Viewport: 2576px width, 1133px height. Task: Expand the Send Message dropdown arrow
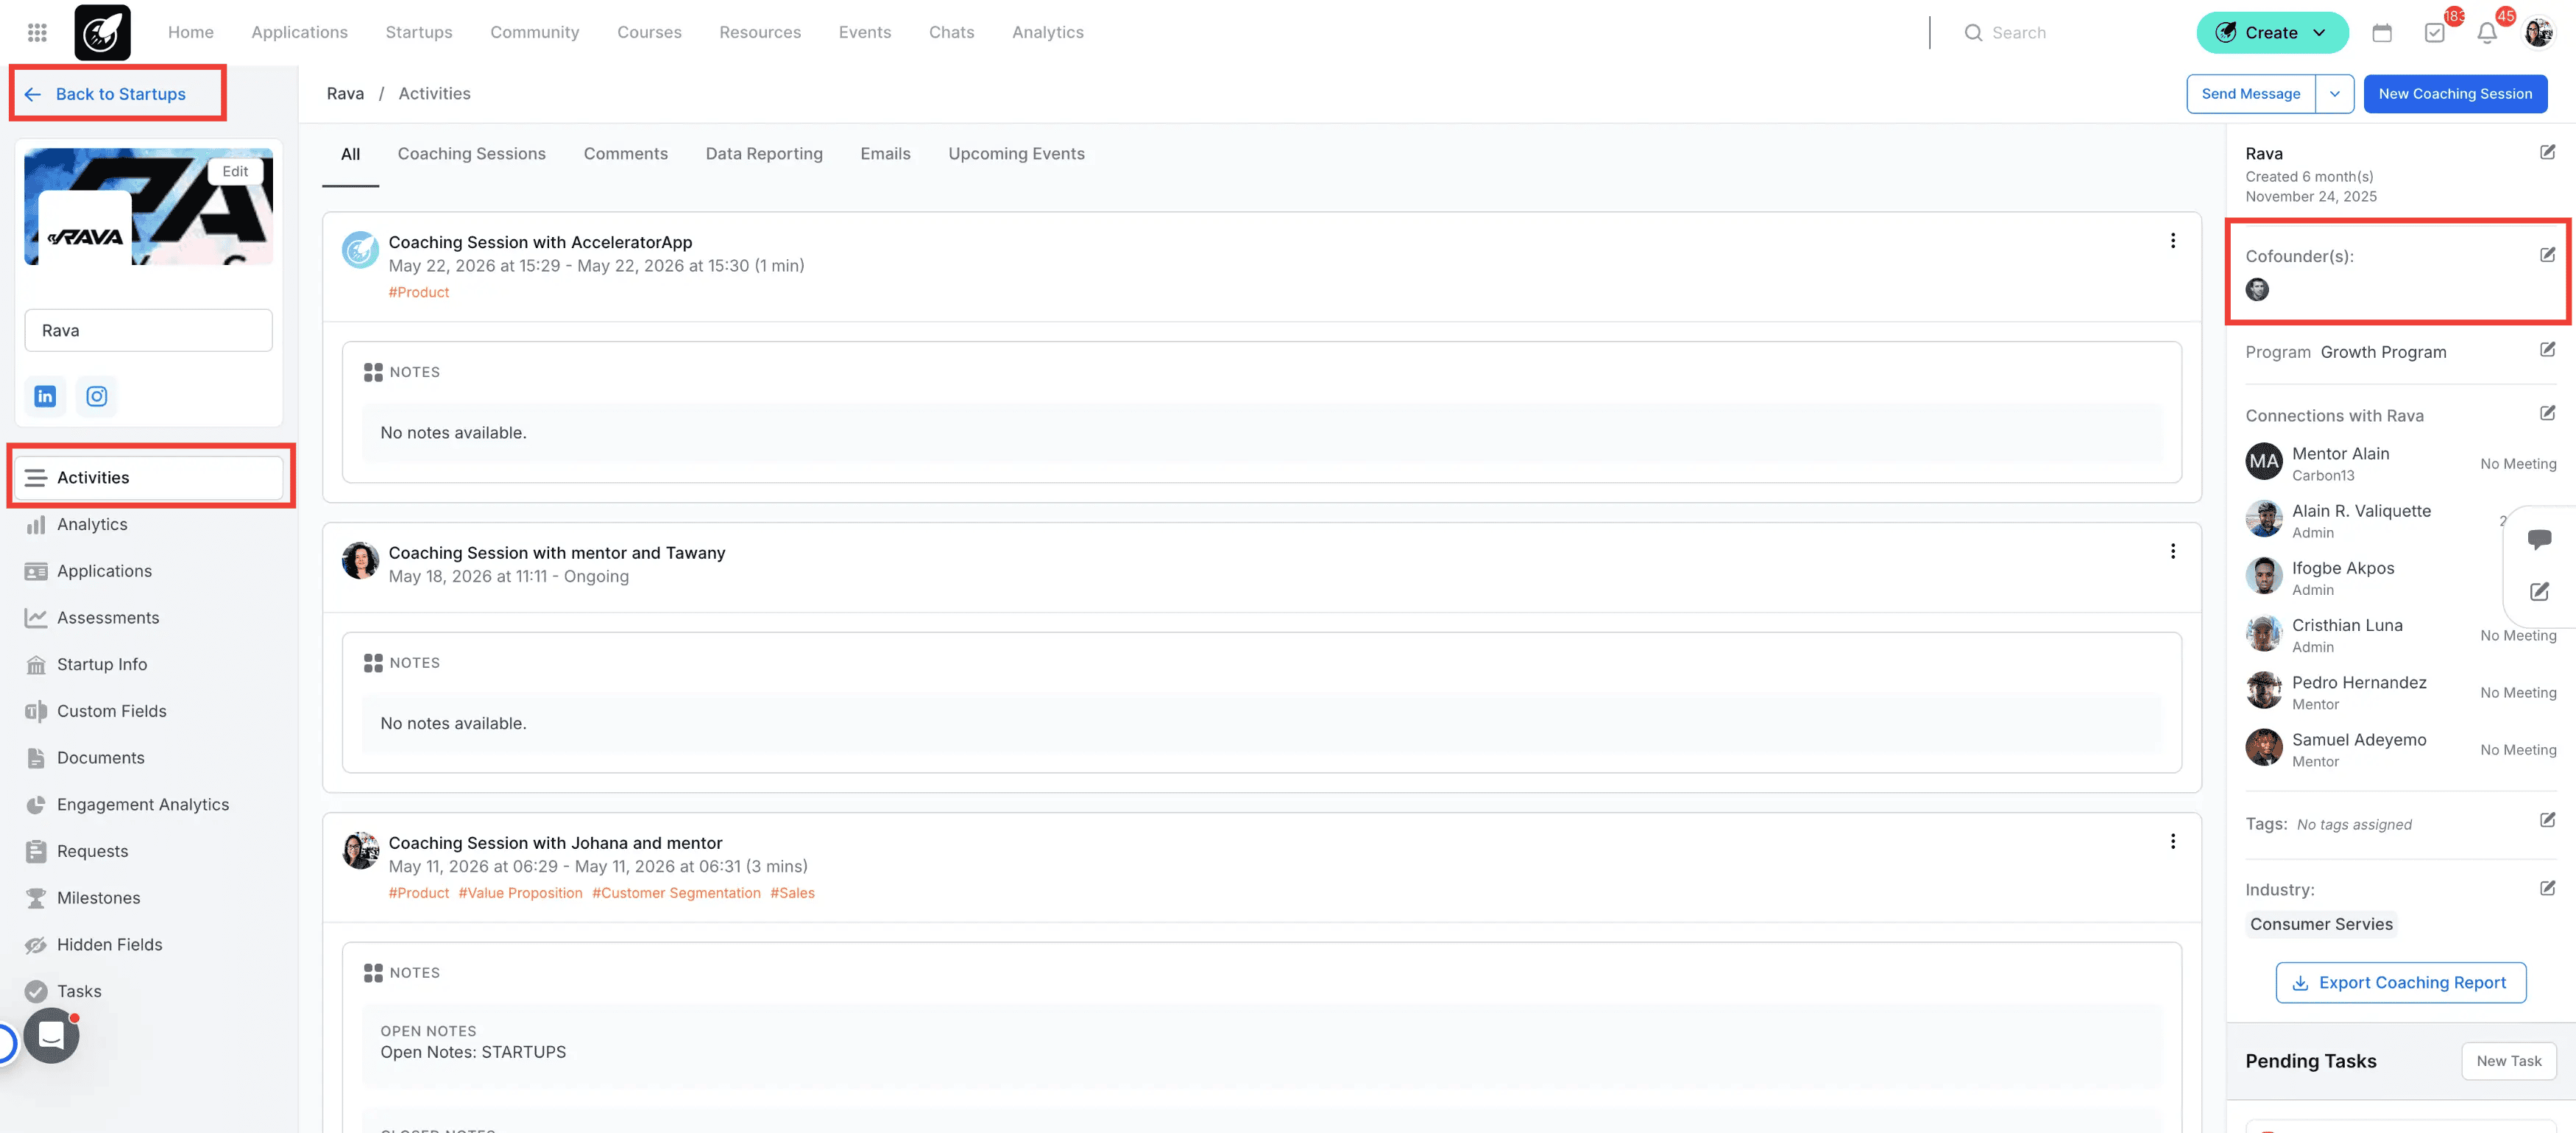click(2334, 94)
